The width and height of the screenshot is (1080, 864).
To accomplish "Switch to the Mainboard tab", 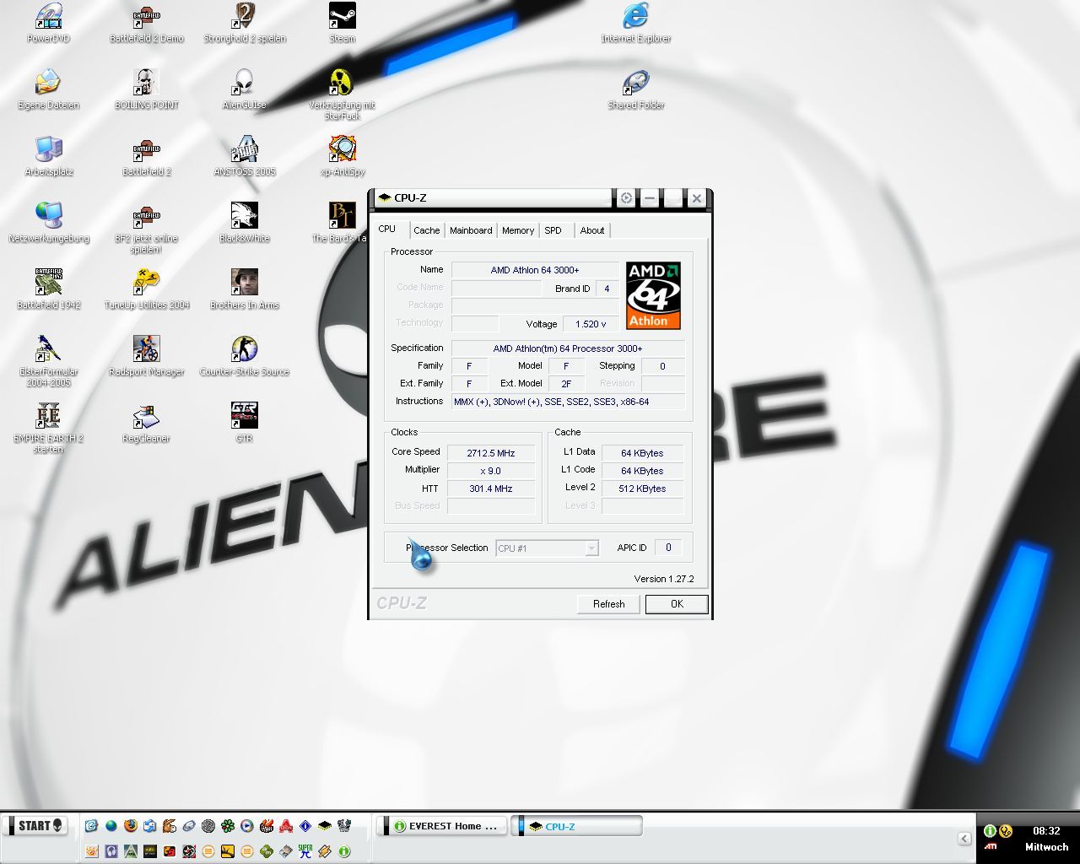I will 471,230.
